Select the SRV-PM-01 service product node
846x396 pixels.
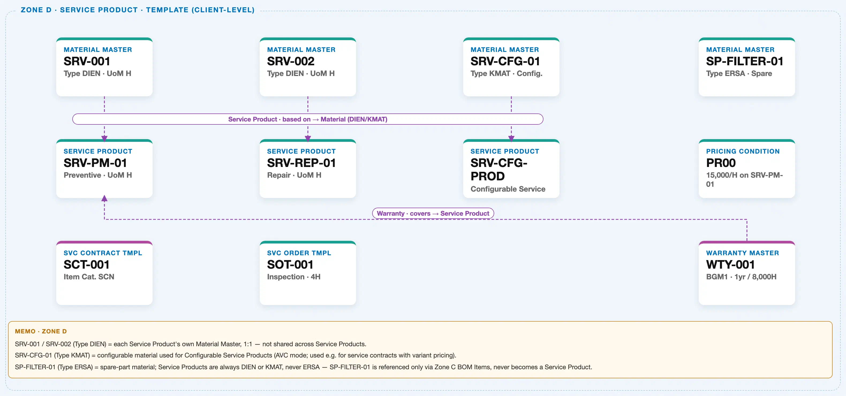pos(104,169)
